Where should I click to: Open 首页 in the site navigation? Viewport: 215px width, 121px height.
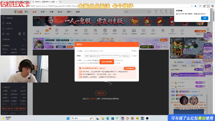pyautogui.click(x=26, y=12)
